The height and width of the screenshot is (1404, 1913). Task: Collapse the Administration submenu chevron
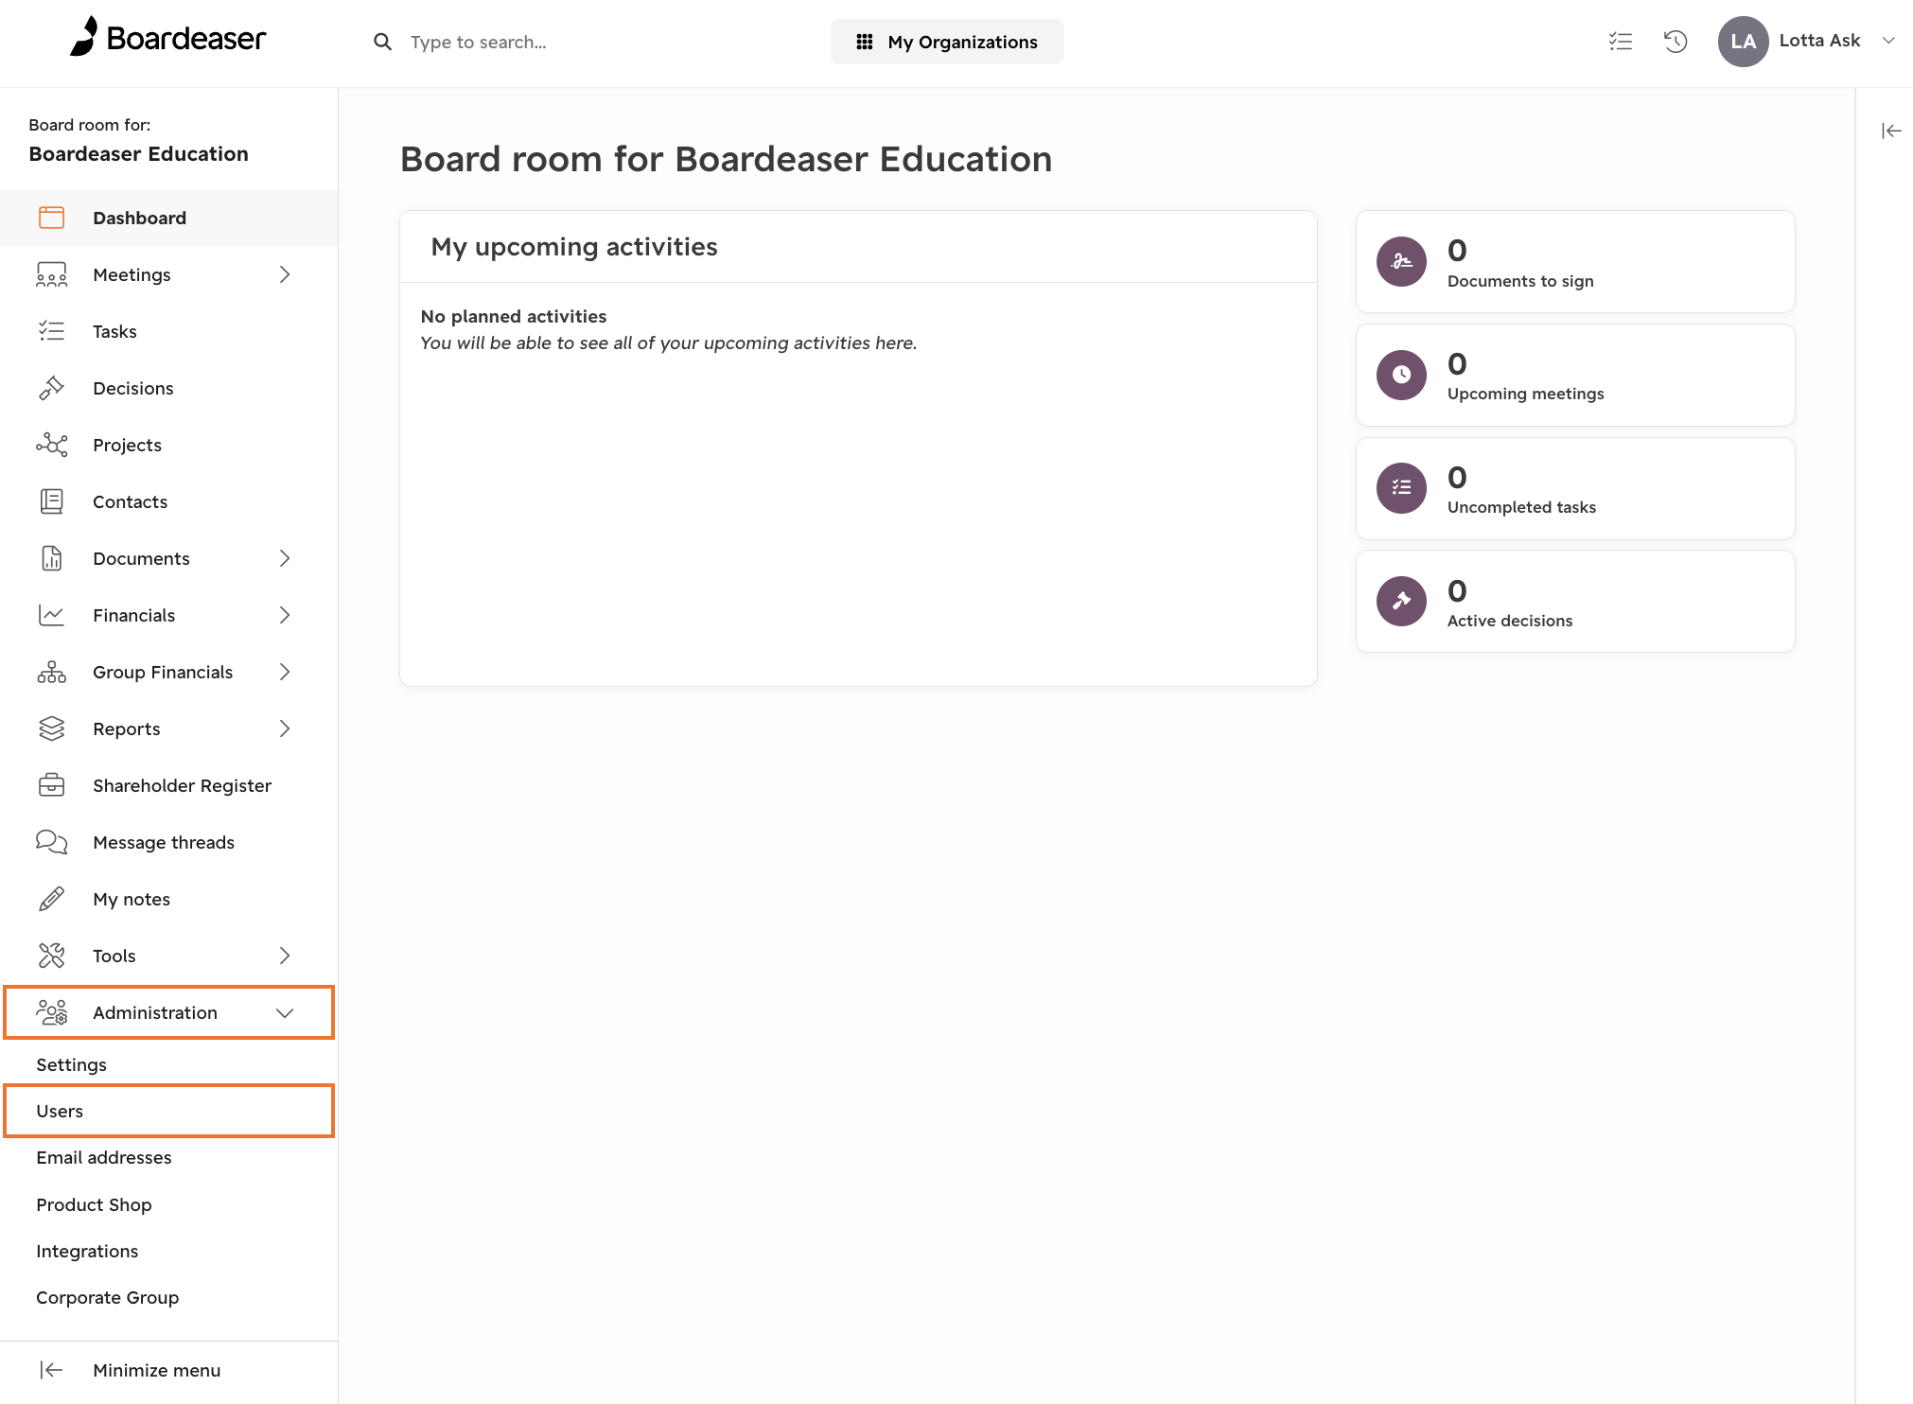coord(285,1012)
